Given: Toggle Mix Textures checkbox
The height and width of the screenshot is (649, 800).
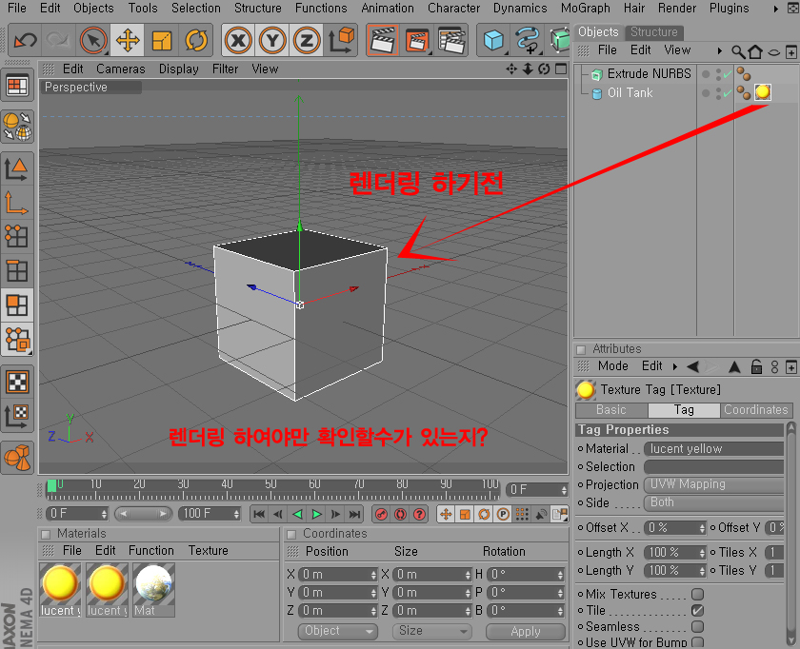Looking at the screenshot, I should [x=697, y=594].
